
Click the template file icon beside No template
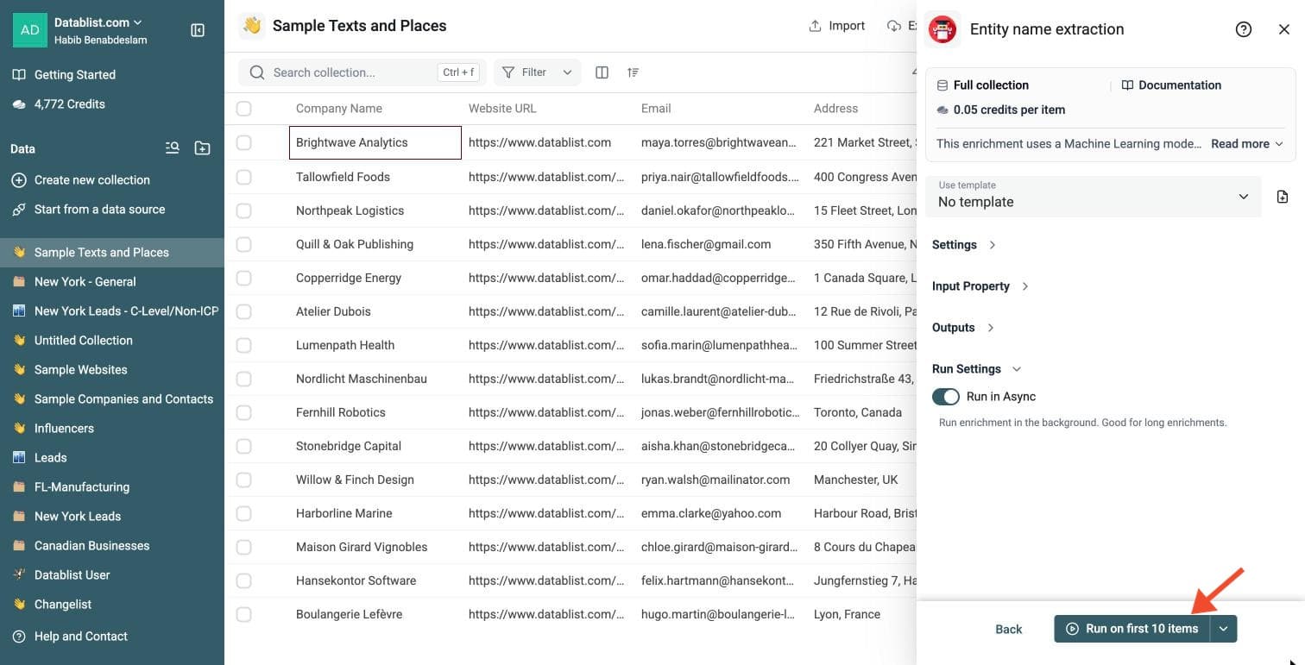pos(1283,197)
